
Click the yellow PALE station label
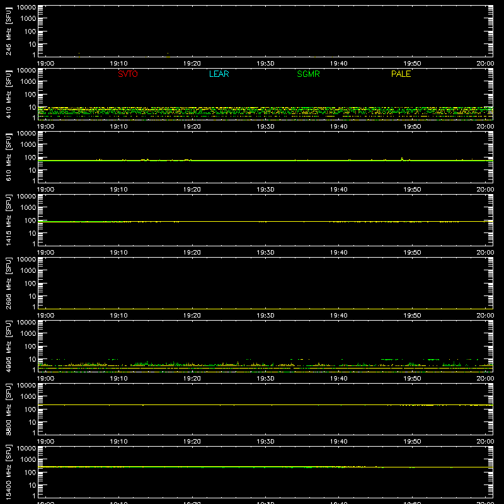point(401,74)
